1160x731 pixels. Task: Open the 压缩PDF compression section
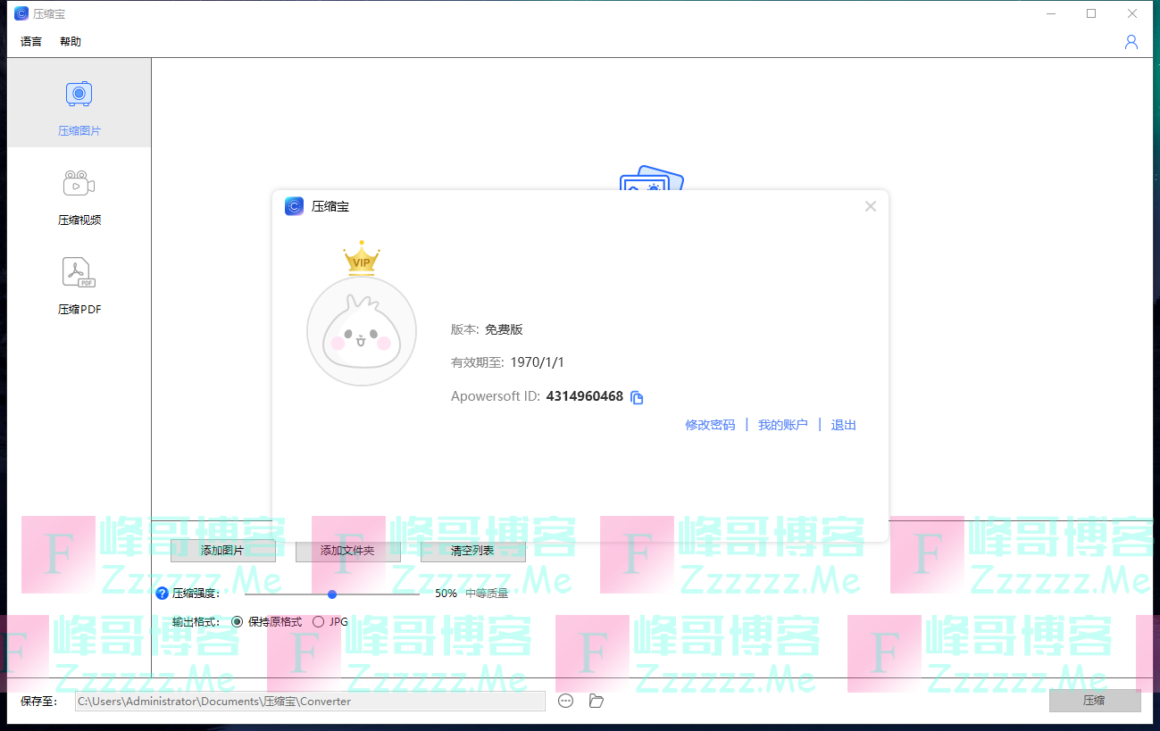pyautogui.click(x=79, y=272)
